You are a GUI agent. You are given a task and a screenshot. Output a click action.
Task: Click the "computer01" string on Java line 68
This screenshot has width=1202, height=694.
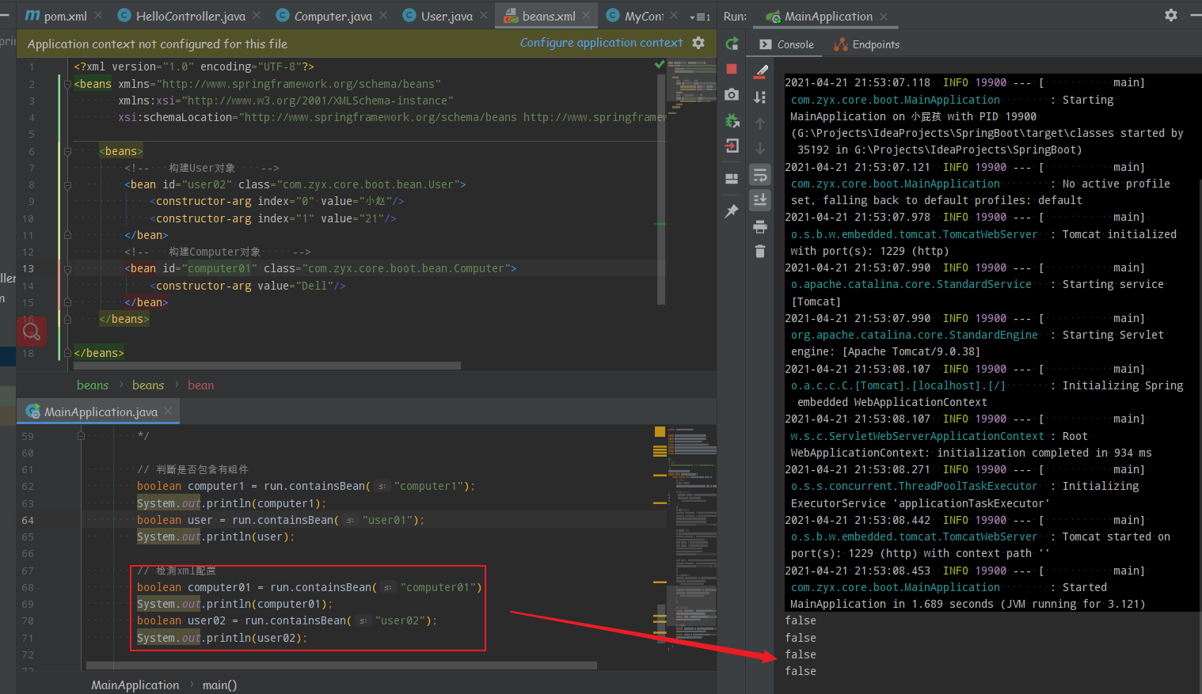click(438, 587)
